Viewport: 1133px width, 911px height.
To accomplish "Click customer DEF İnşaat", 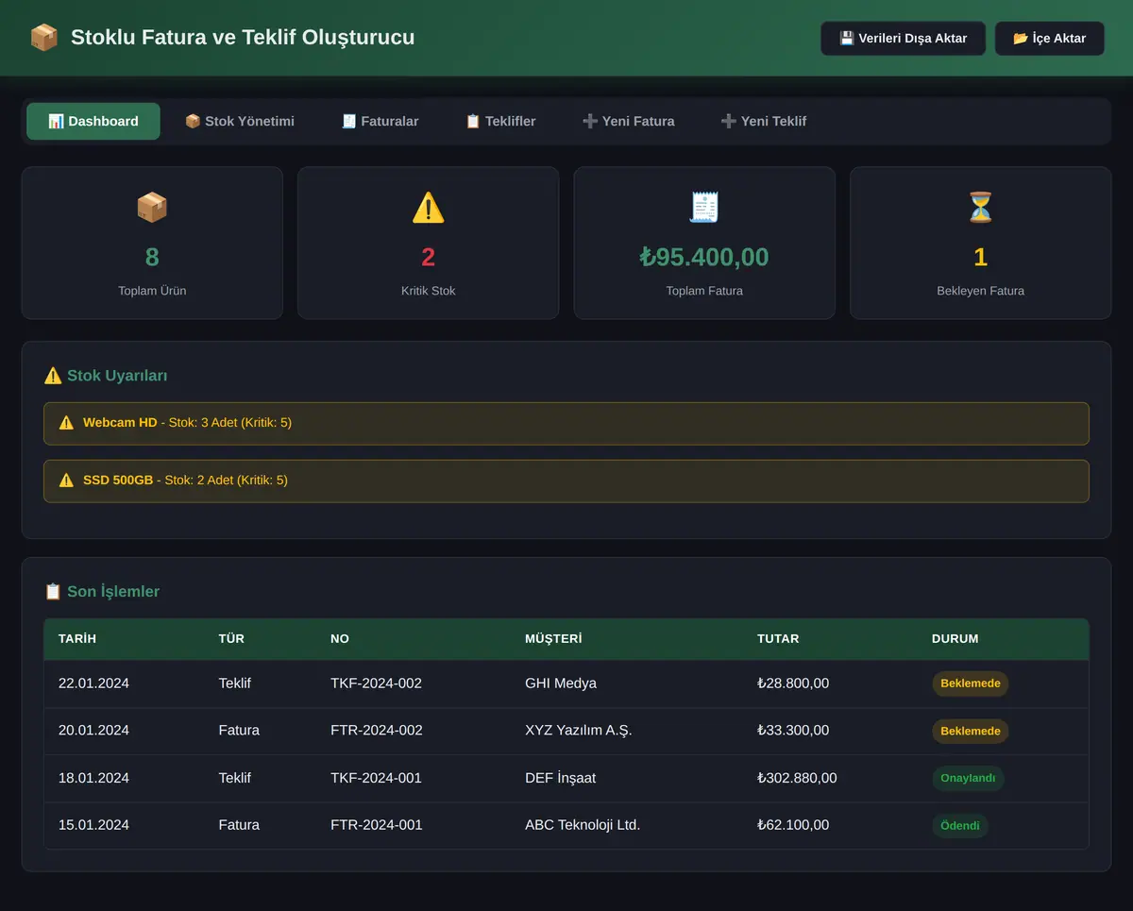I will click(x=561, y=779).
